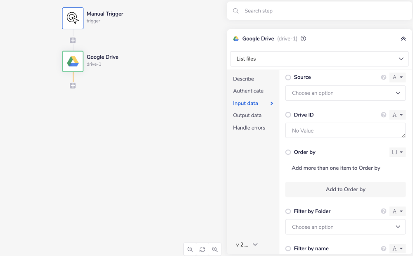Click the Manual Trigger node icon
This screenshot has width=413, height=256.
coord(73,18)
